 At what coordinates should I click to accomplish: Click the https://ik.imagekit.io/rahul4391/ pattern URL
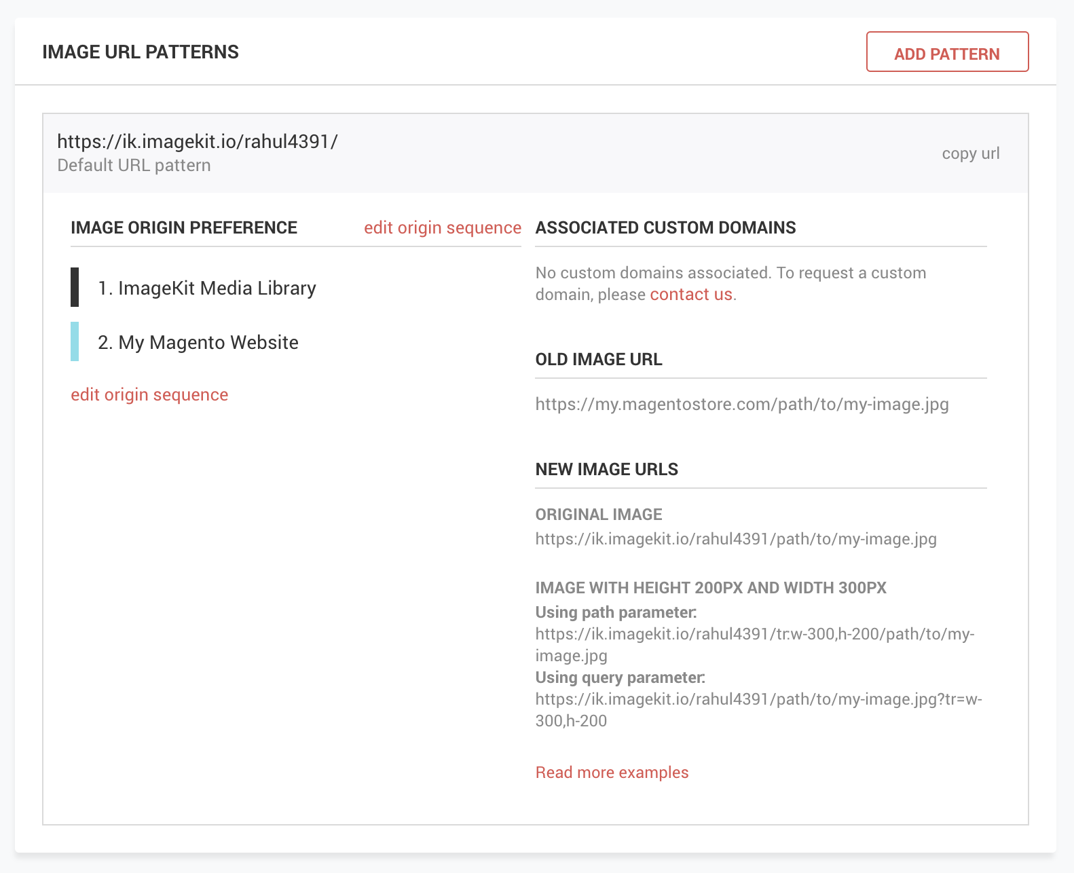(x=198, y=141)
